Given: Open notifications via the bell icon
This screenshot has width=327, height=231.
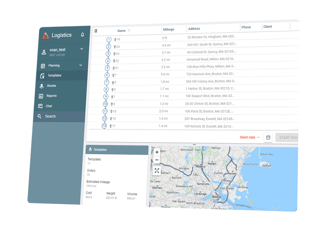Looking at the screenshot, I should 83,34.
